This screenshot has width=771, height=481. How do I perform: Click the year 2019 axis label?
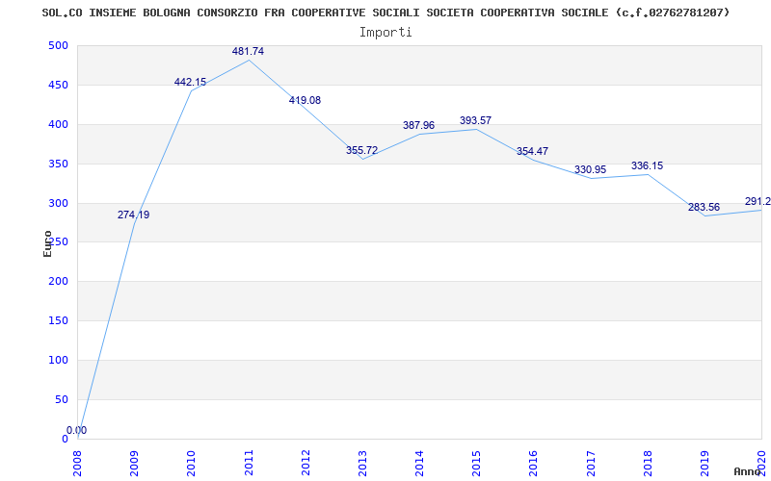[x=705, y=463]
